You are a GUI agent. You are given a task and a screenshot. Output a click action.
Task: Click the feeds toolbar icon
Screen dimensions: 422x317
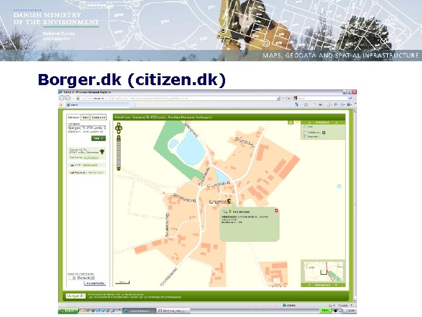pyautogui.click(x=306, y=104)
